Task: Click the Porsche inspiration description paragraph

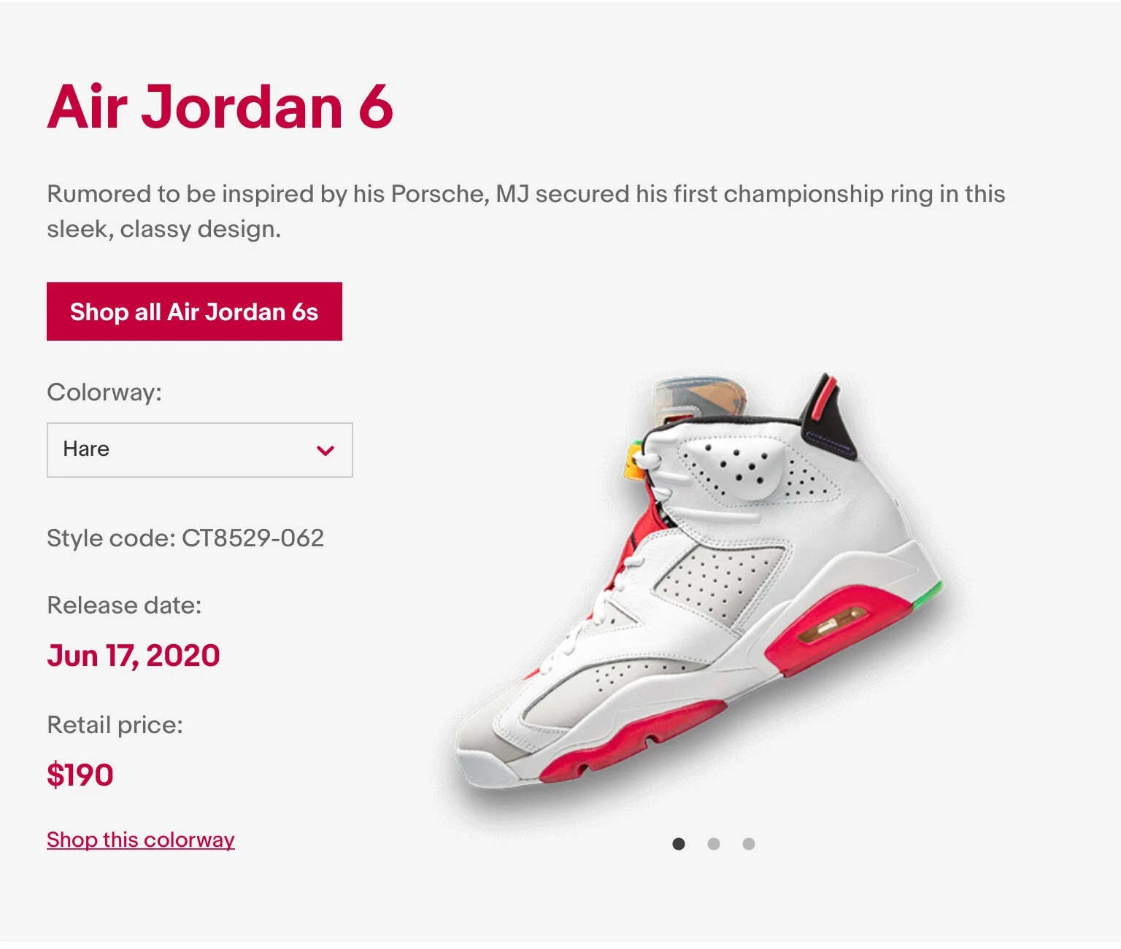Action: pos(525,212)
